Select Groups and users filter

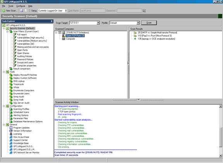(x=25, y=62)
